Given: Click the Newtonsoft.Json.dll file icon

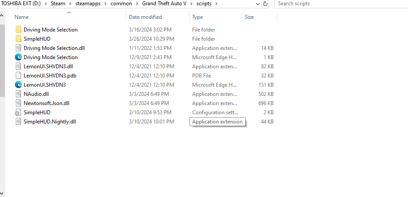Looking at the screenshot, I should tap(18, 103).
